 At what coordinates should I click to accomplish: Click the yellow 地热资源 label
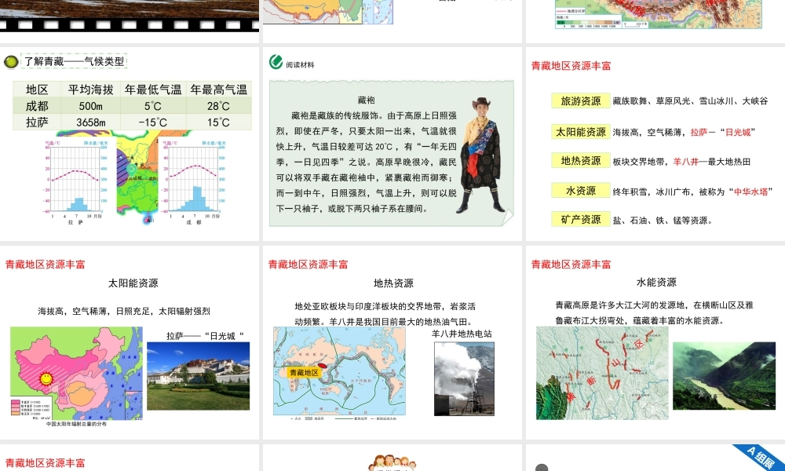(x=581, y=161)
